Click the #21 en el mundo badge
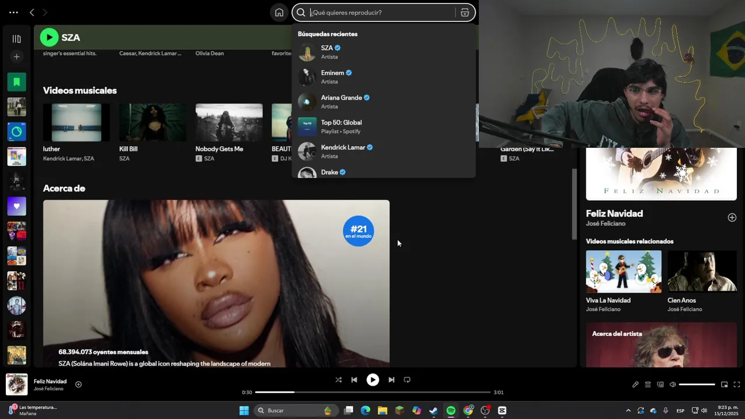The width and height of the screenshot is (745, 419). 359,231
